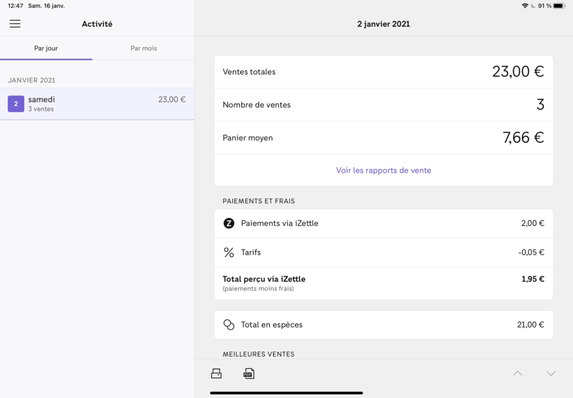This screenshot has width=573, height=398.
Task: Go to previous day with up chevron
Action: pos(518,373)
